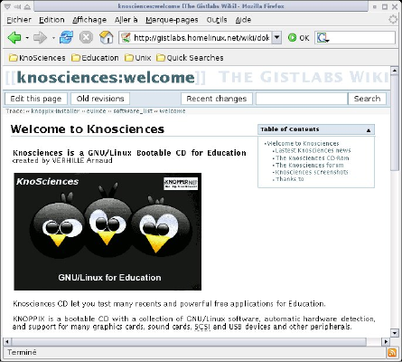The image size is (402, 362).
Task: Open the Education bookmarks folder
Action: (x=95, y=58)
